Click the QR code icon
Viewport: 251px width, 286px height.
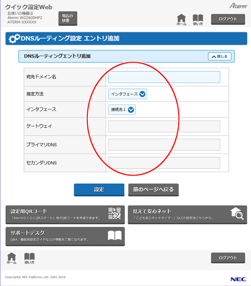[114, 213]
